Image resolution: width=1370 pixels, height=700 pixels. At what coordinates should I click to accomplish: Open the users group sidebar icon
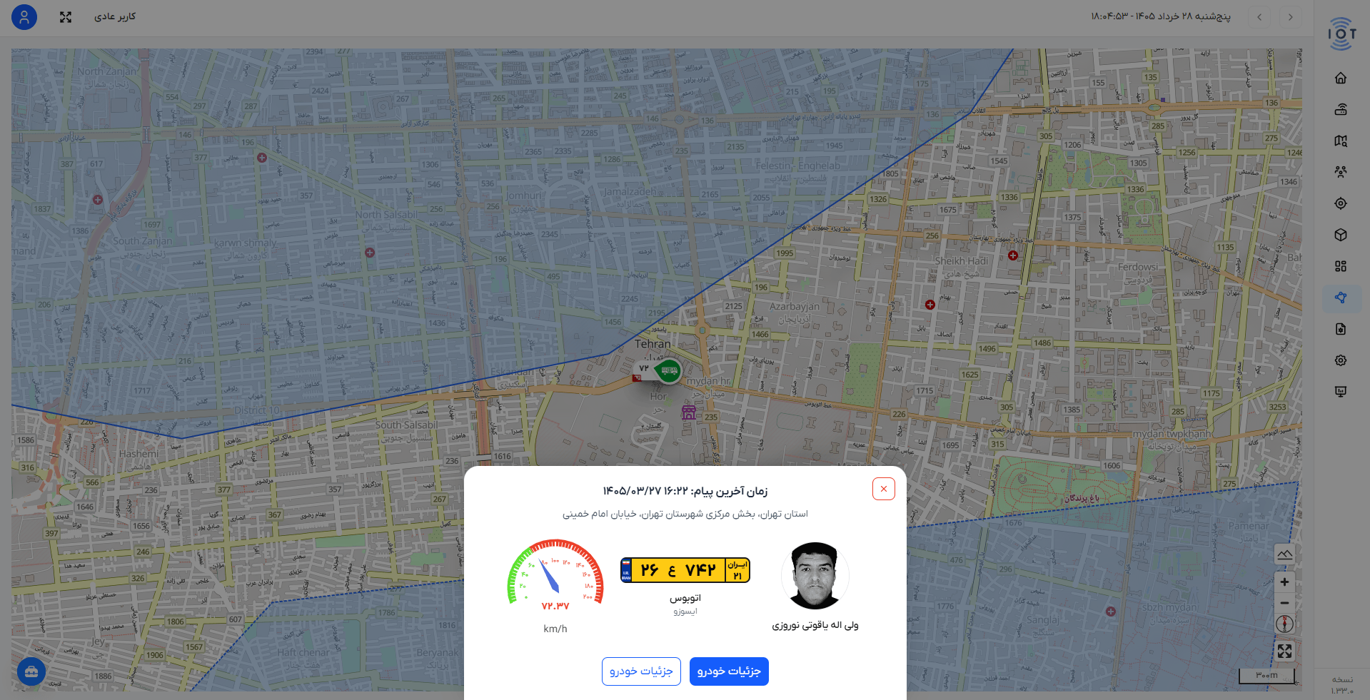tap(1341, 172)
